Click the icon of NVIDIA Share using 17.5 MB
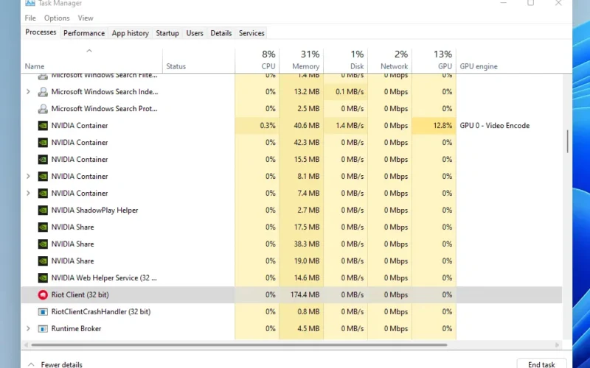 tap(43, 227)
